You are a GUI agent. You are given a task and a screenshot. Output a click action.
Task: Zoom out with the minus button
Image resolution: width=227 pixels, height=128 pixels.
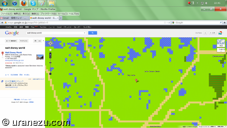[50, 74]
